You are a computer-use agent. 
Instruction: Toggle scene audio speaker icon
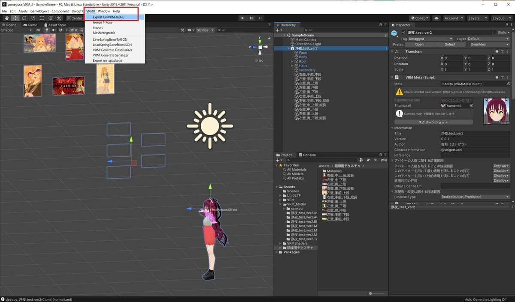click(x=55, y=30)
